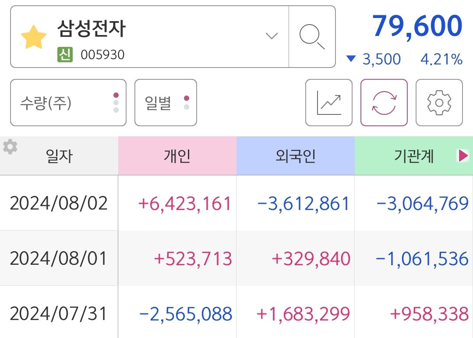Click the 일자 column header

(x=59, y=156)
